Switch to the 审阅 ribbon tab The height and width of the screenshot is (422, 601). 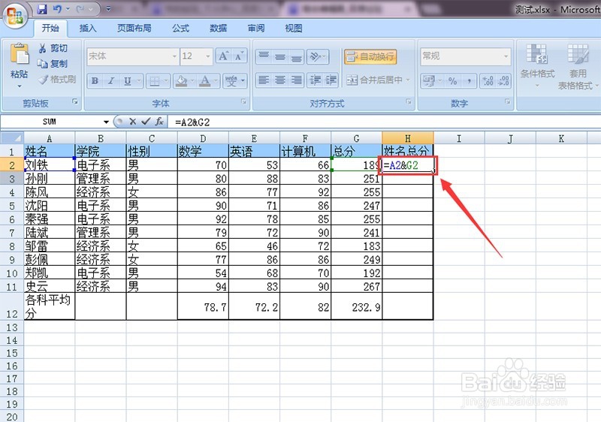[x=255, y=28]
